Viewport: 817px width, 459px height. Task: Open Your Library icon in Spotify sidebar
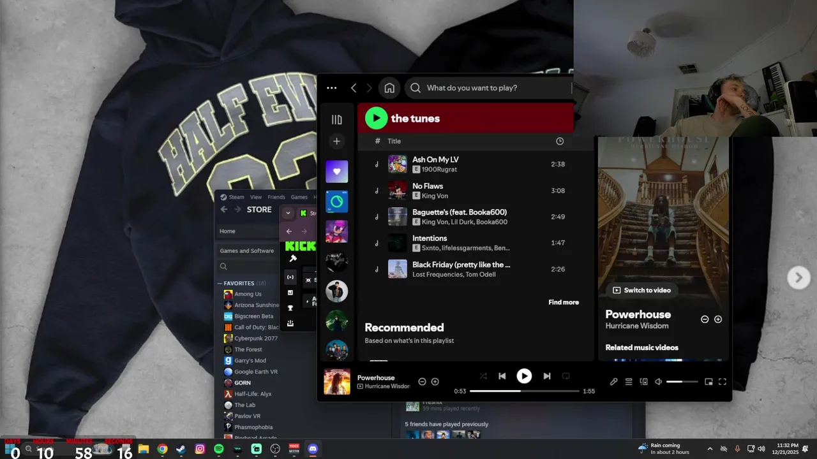(x=336, y=119)
